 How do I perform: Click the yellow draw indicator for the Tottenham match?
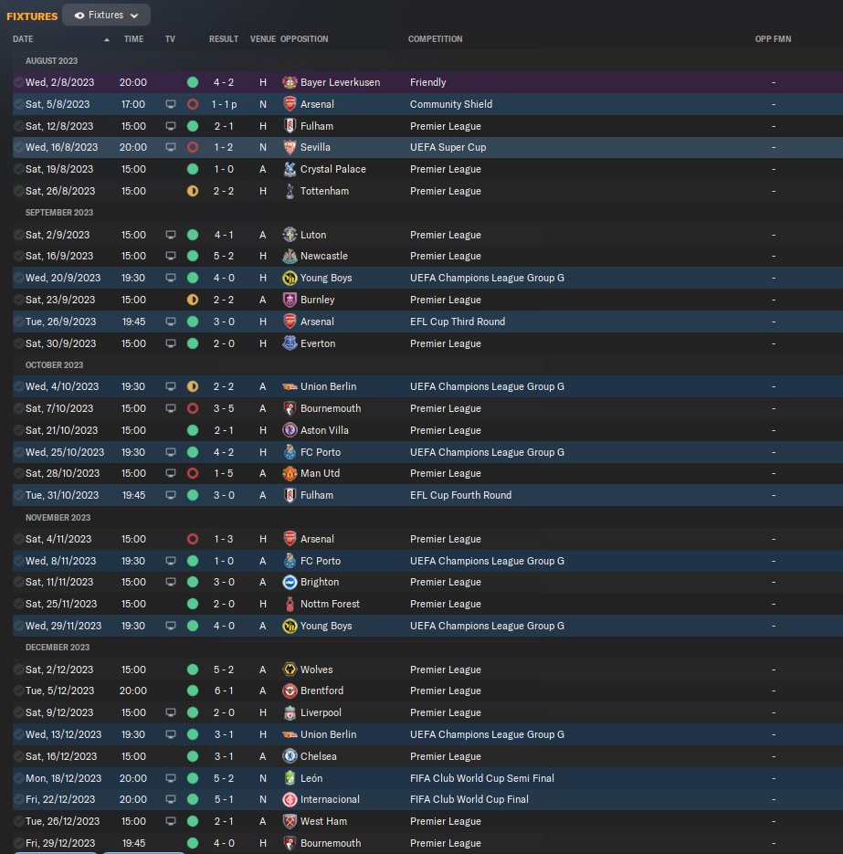coord(193,191)
